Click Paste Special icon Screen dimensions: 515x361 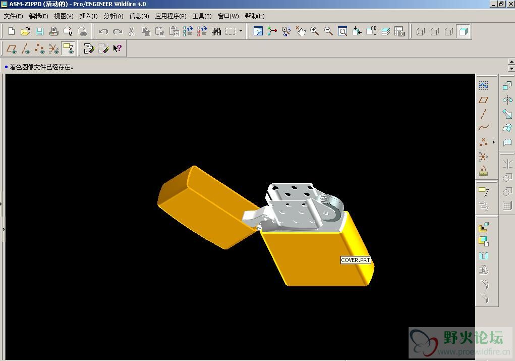point(174,31)
